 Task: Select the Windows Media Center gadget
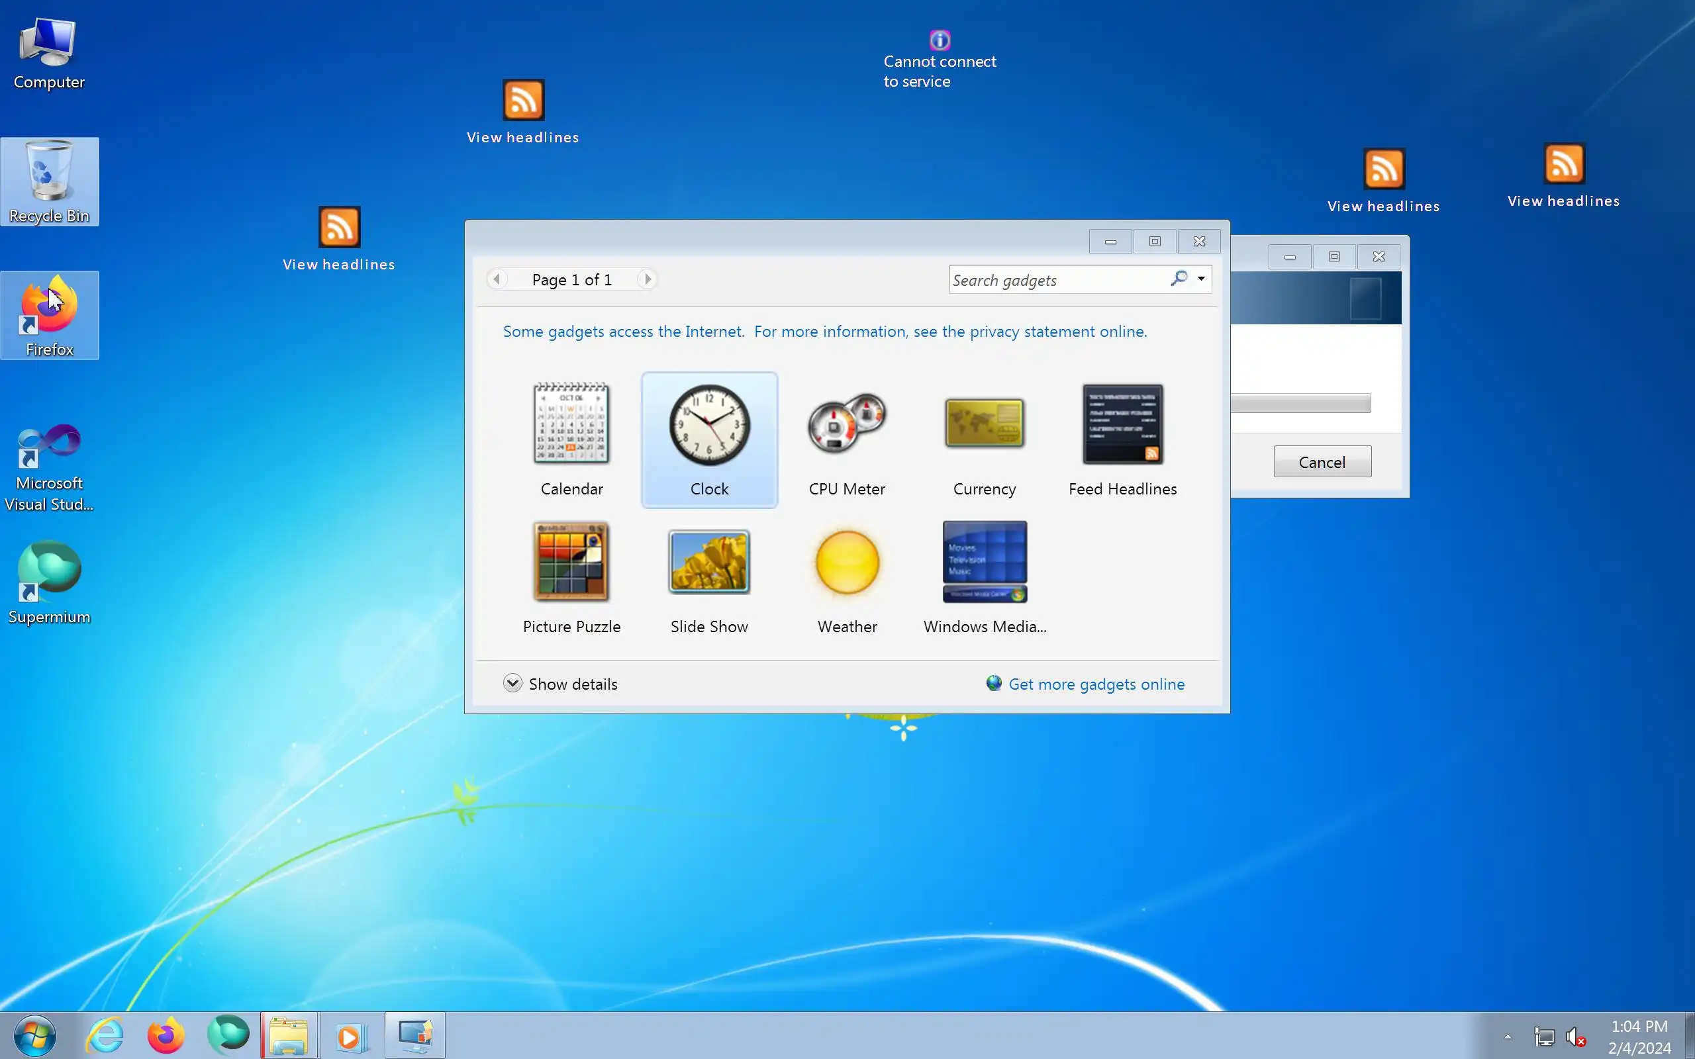pyautogui.click(x=984, y=562)
